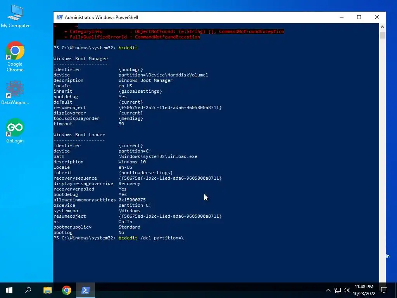Image resolution: width=397 pixels, height=298 pixels.
Task: Click the 'Administrator: Windows PowerShell' title text
Action: [x=101, y=17]
